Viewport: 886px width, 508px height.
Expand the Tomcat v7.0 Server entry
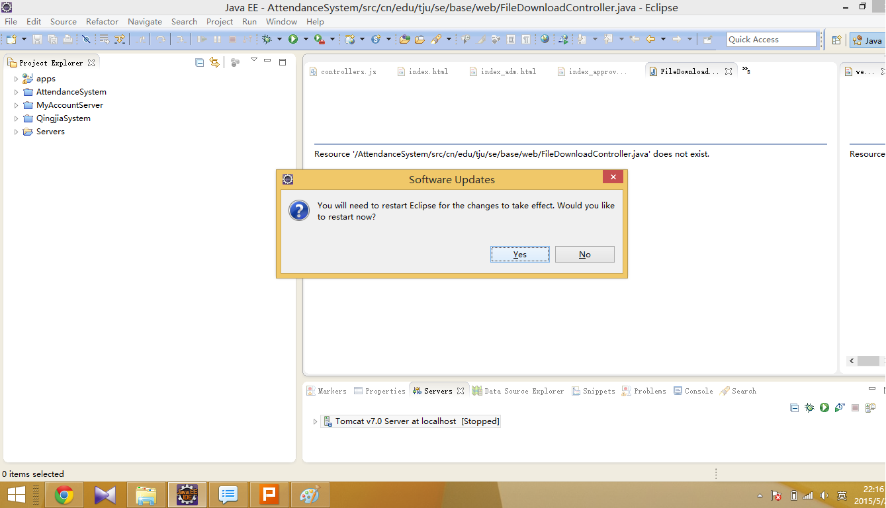click(315, 421)
